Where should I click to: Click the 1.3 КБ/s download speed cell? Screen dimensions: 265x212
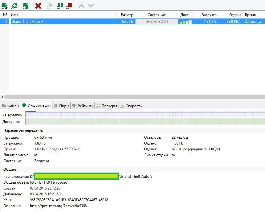tap(210, 22)
